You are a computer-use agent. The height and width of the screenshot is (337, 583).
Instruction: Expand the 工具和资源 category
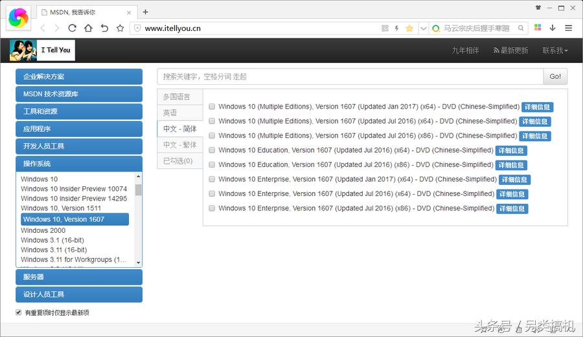tap(79, 111)
